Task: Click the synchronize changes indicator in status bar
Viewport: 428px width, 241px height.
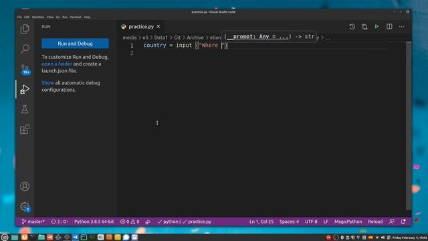Action: click(x=60, y=222)
